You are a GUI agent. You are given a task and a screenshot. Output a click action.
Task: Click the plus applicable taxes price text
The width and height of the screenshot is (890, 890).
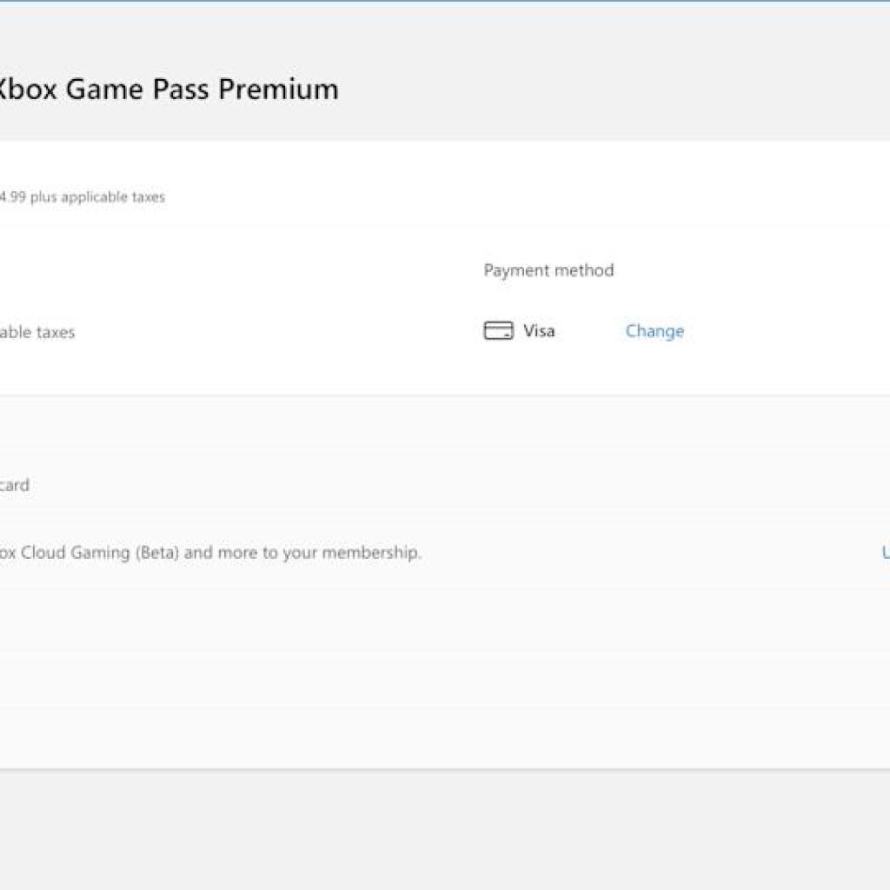83,196
